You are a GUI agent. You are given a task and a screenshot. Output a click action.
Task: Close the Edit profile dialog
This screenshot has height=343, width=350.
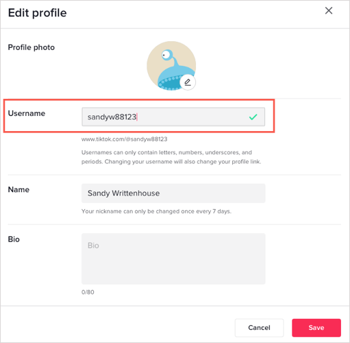pyautogui.click(x=329, y=10)
